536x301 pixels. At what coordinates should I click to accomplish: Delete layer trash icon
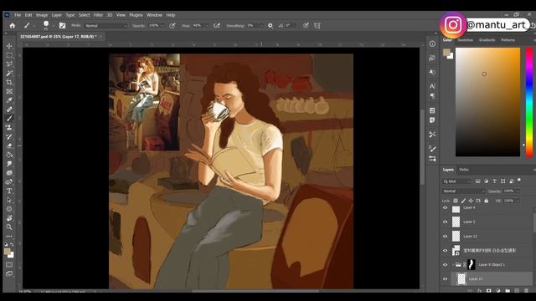pos(527,291)
